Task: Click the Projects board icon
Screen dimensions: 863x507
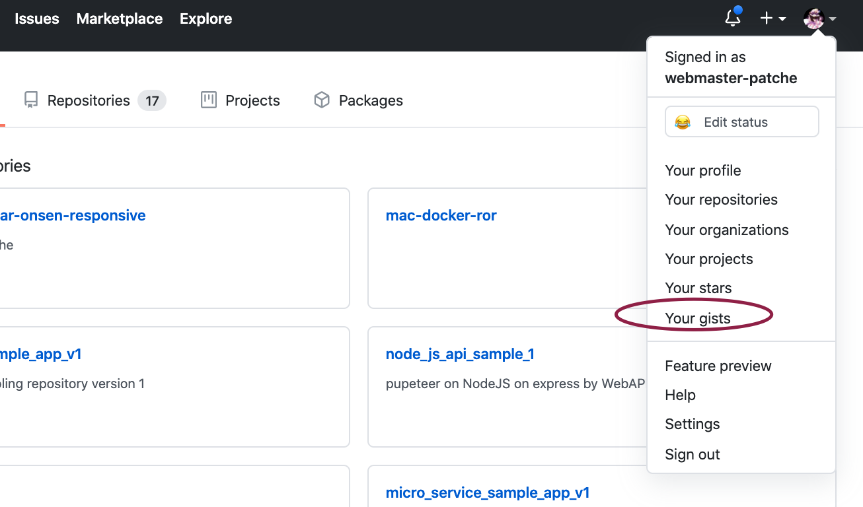Action: coord(209,100)
